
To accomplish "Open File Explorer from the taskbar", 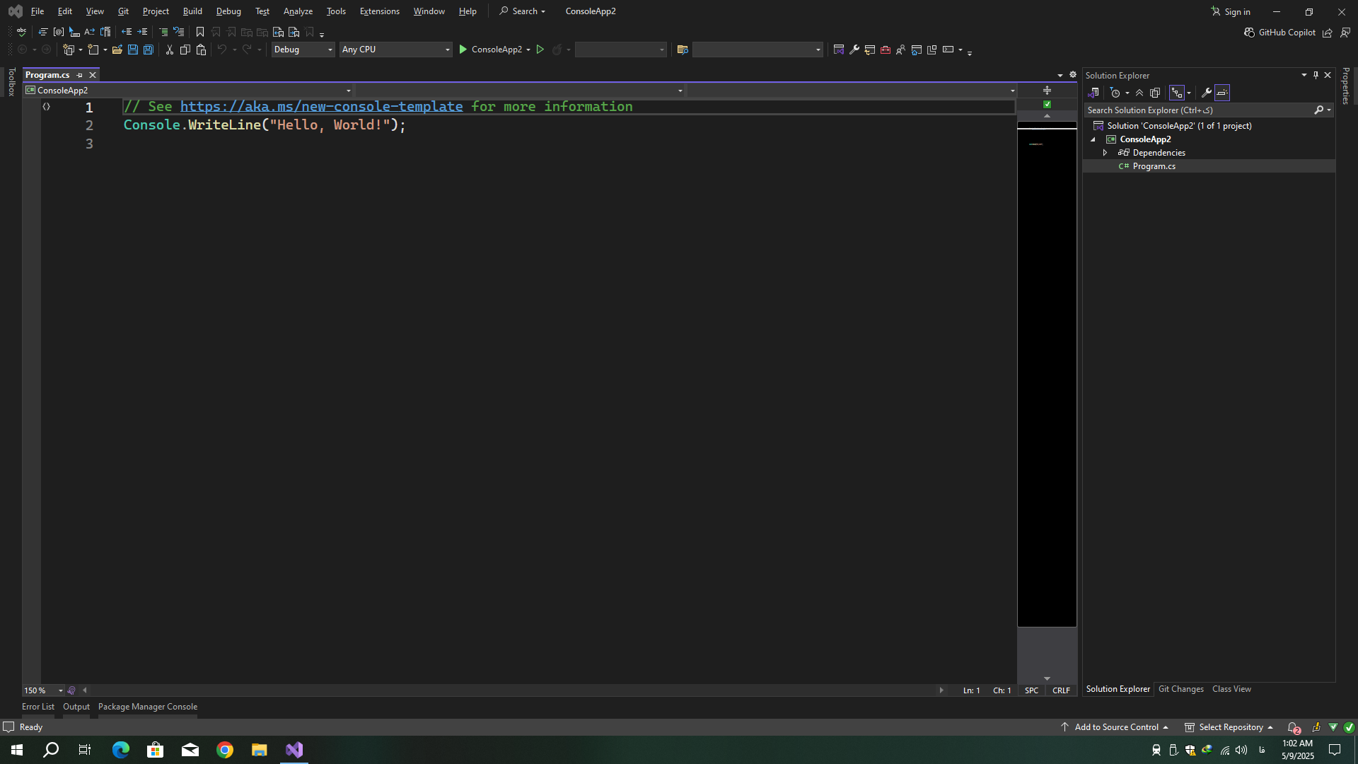I will click(x=260, y=750).
